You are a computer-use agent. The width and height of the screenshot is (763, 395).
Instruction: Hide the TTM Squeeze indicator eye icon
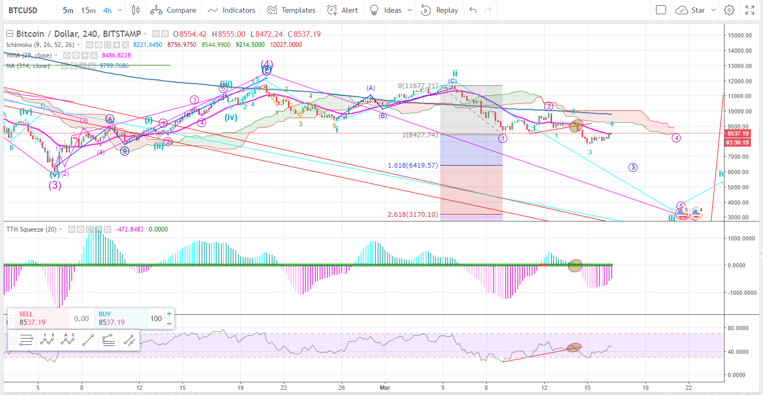(72, 229)
